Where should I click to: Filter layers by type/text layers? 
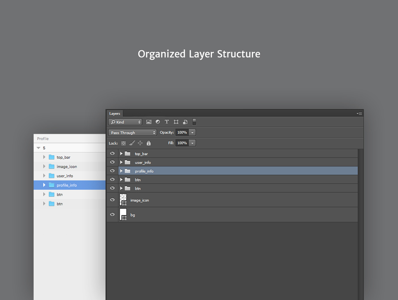[x=167, y=122]
